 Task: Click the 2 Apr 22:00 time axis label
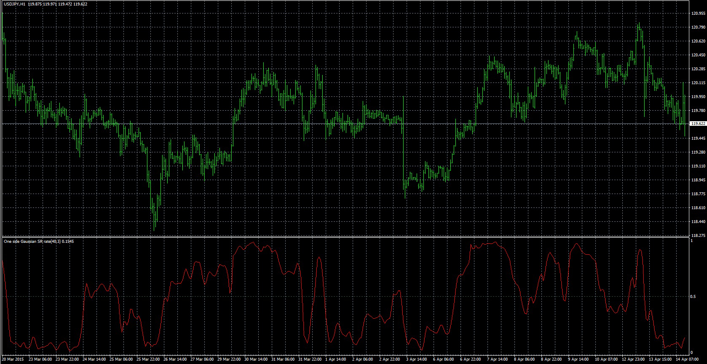click(x=390, y=360)
